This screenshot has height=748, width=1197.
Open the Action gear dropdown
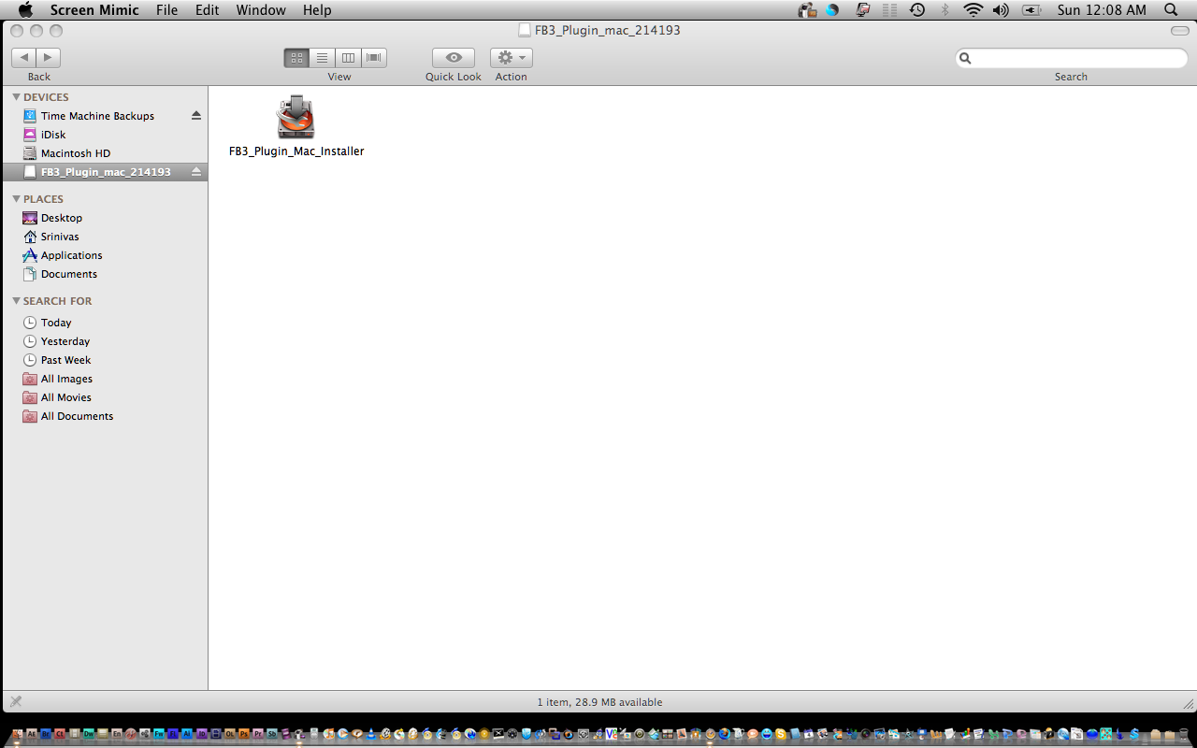coord(512,57)
